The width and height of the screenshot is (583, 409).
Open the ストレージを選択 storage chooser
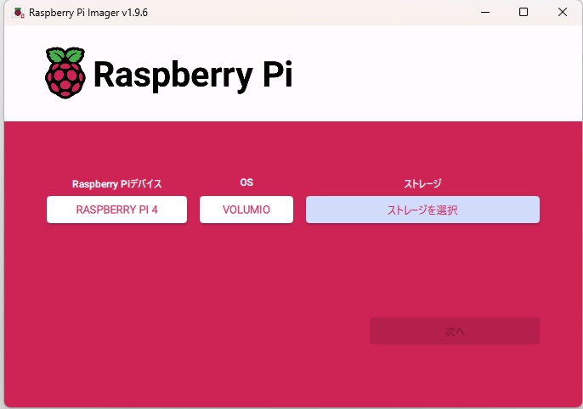pos(422,210)
